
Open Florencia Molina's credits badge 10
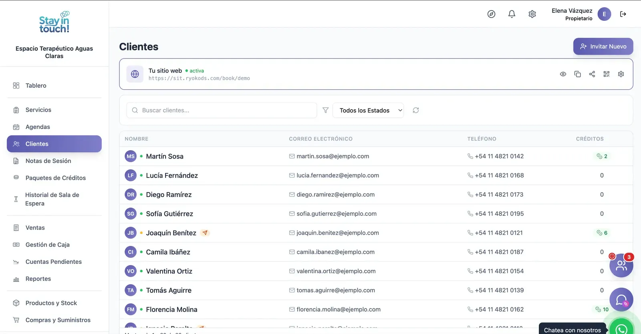(602, 310)
